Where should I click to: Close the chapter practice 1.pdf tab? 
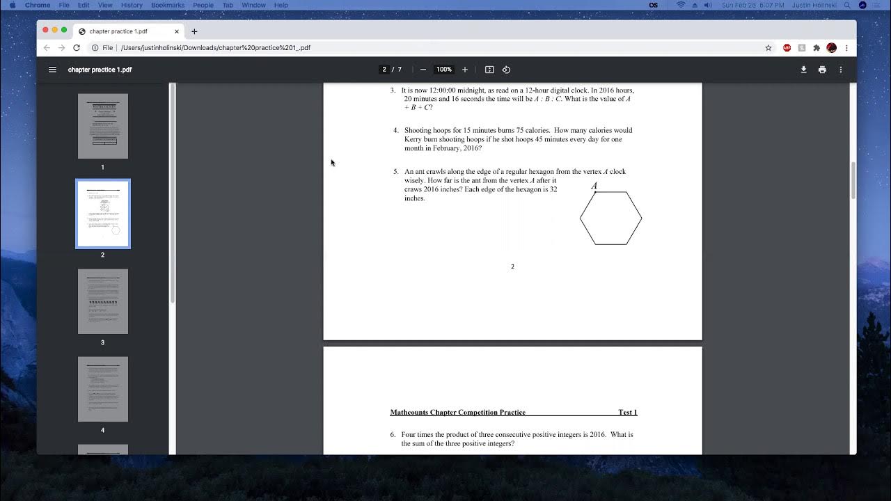coord(177,31)
